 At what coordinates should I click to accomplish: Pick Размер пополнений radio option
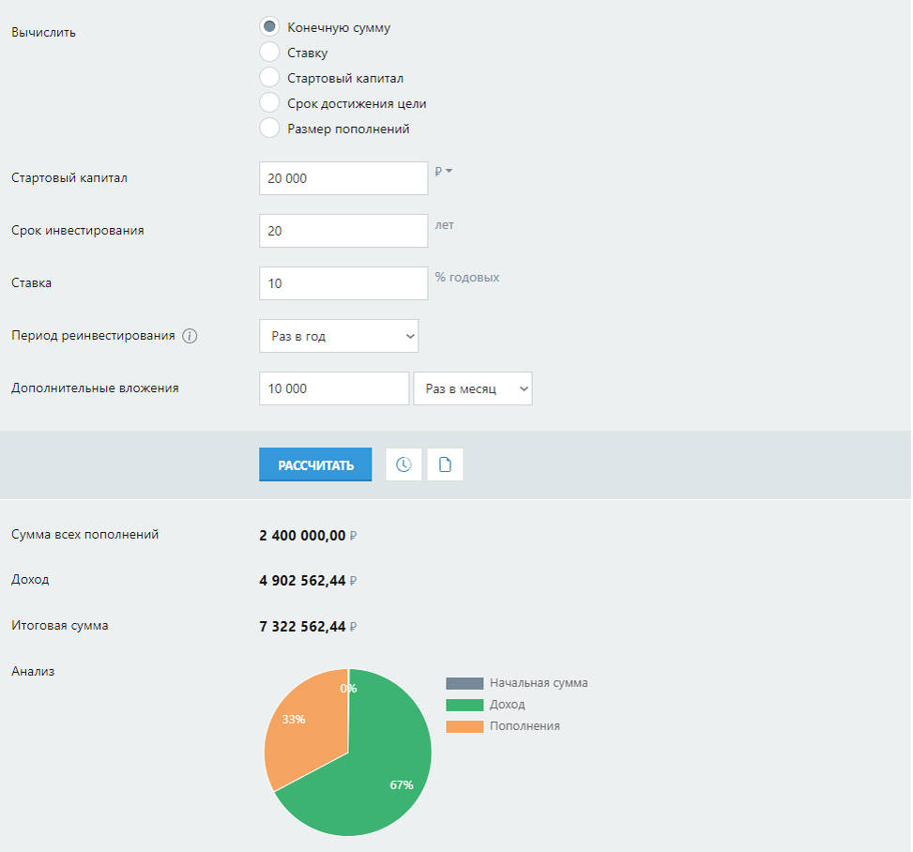click(x=269, y=128)
